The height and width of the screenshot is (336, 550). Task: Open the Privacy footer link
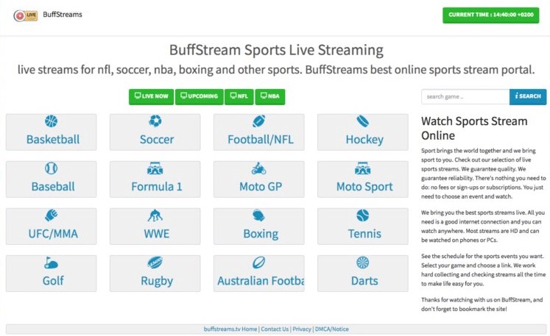302,329
